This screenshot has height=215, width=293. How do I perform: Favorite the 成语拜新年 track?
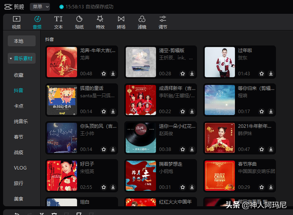(183, 112)
